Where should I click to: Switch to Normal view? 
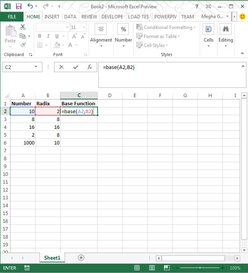pyautogui.click(x=137, y=268)
